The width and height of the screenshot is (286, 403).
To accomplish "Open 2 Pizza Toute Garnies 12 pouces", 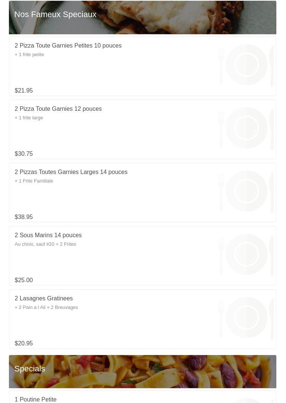I will point(58,109).
